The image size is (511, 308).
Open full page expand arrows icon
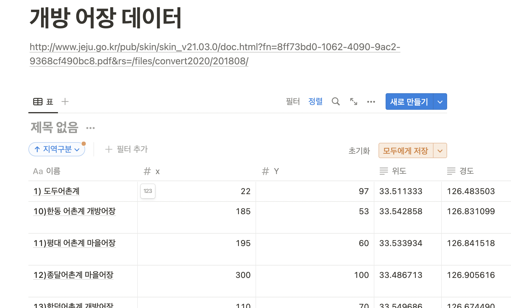pos(354,101)
